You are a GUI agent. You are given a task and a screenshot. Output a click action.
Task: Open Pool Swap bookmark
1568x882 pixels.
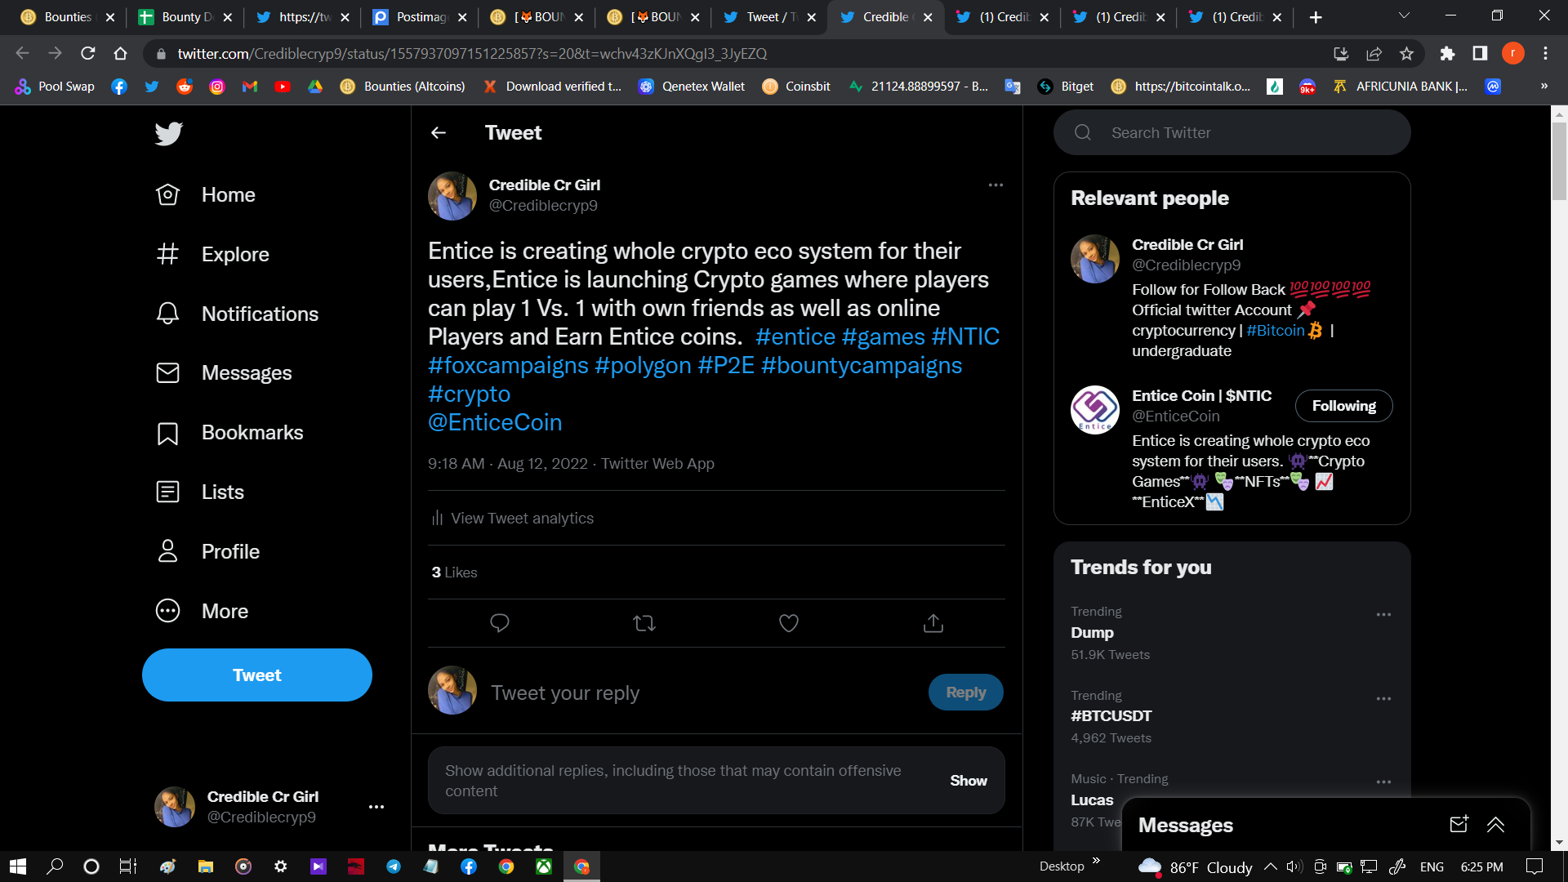tap(55, 87)
